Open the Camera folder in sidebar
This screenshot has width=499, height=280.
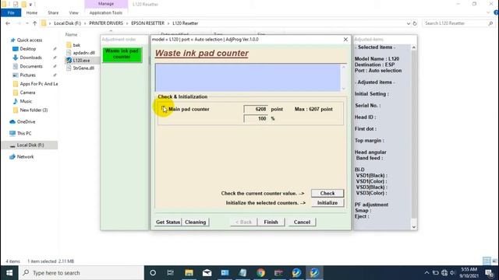[x=27, y=93]
